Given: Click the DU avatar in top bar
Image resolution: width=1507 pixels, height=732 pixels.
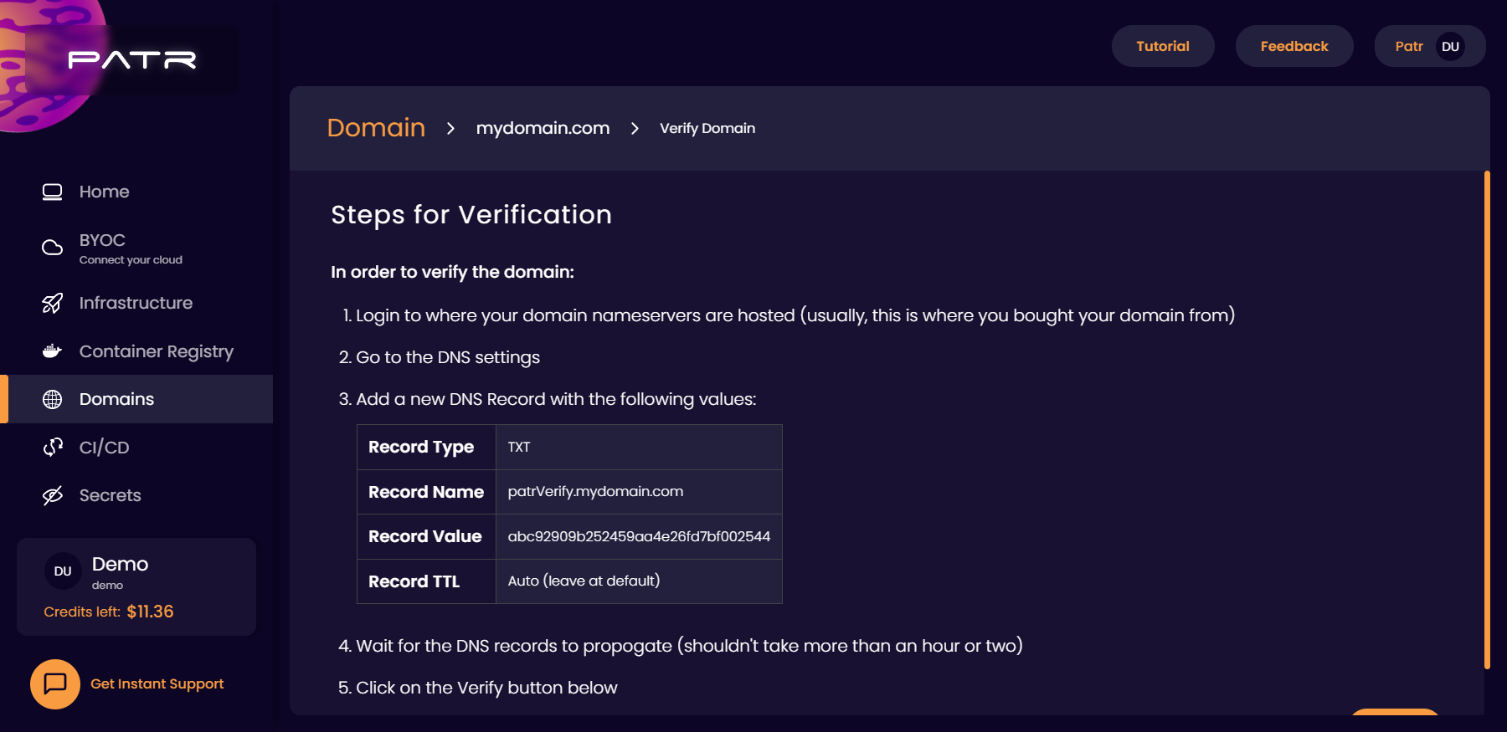Looking at the screenshot, I should (x=1451, y=46).
